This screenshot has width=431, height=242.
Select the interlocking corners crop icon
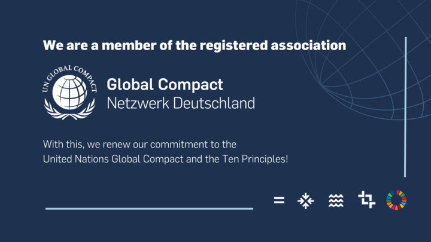point(366,200)
